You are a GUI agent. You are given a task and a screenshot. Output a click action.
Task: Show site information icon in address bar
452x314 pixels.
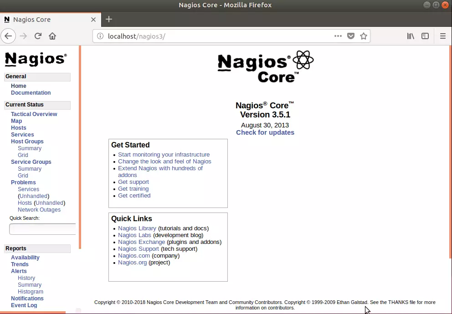(x=100, y=36)
